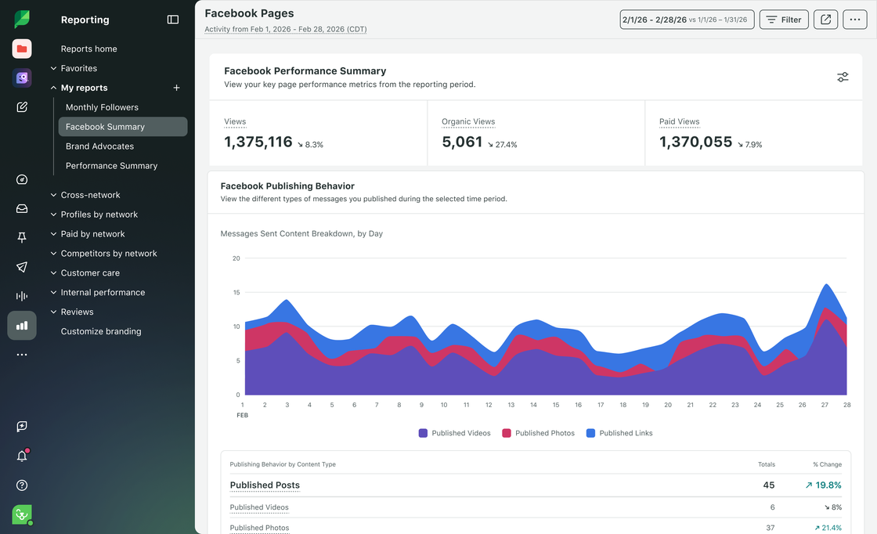Open Customize branding
Viewport: 877px width, 534px height.
tap(101, 331)
